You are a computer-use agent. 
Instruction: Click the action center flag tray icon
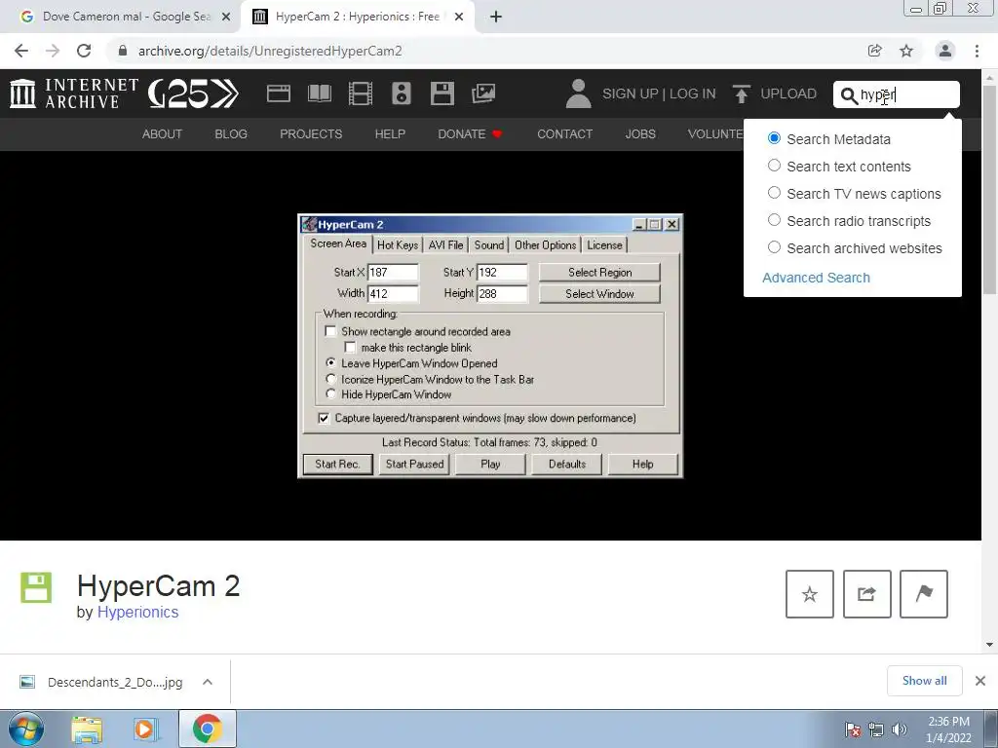point(852,729)
